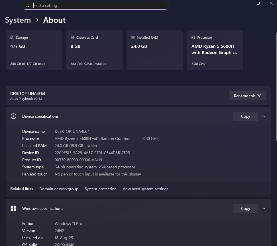Close the Settings window
Viewport: 277px width, 246px height.
click(271, 3)
